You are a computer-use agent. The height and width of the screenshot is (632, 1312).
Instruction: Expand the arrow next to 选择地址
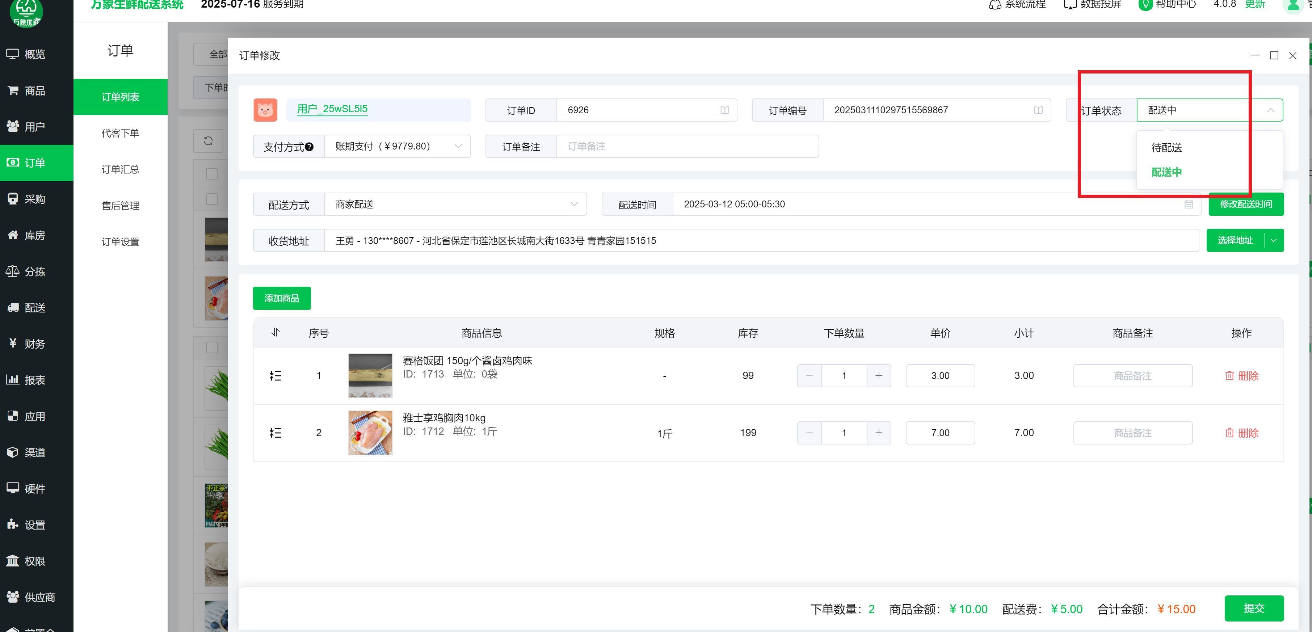(x=1274, y=240)
